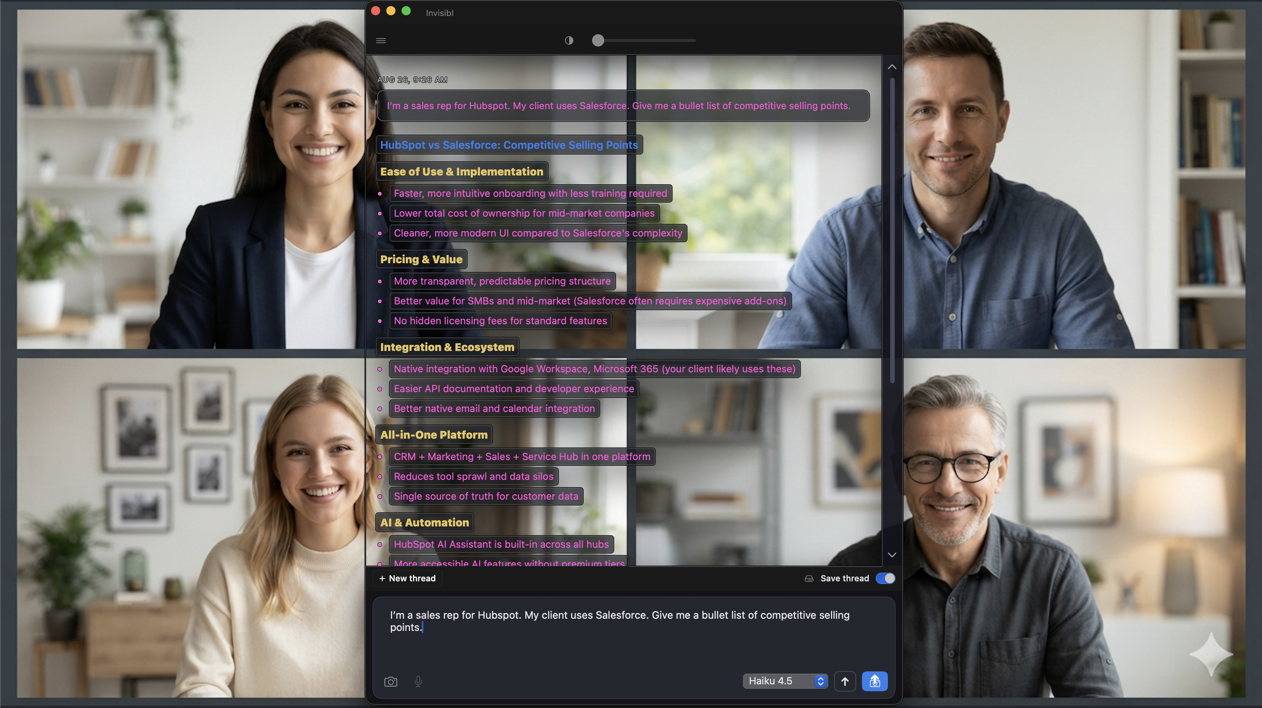Maximize Invisibl with the green button
This screenshot has width=1262, height=708.
pos(406,11)
